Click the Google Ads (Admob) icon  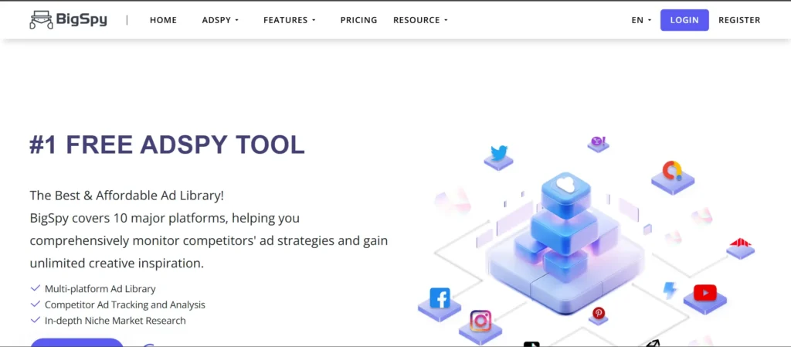click(672, 171)
